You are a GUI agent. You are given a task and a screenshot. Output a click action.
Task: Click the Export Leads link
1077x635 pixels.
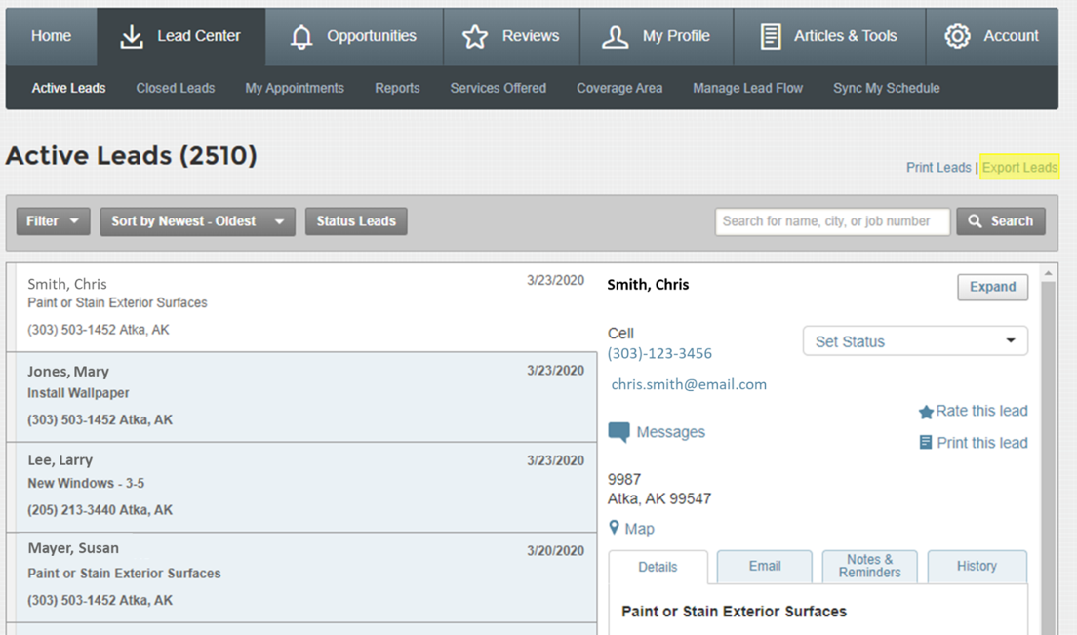click(1020, 168)
